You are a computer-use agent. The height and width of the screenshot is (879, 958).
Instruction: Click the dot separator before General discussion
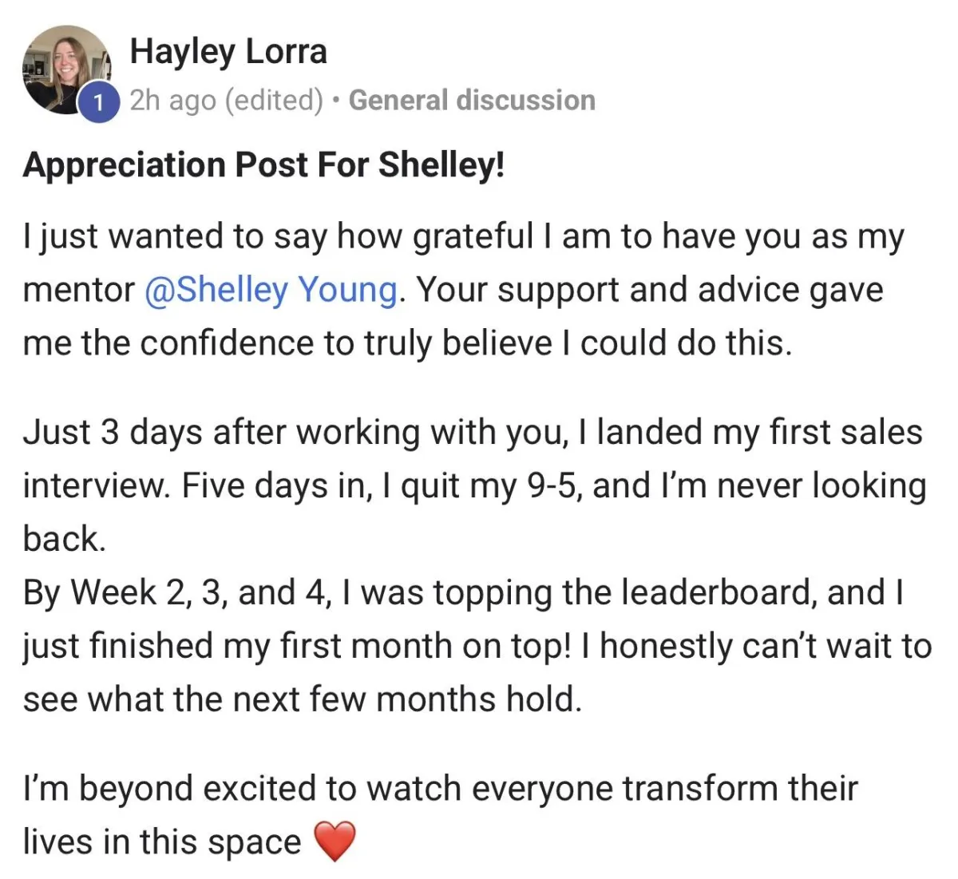pyautogui.click(x=337, y=101)
